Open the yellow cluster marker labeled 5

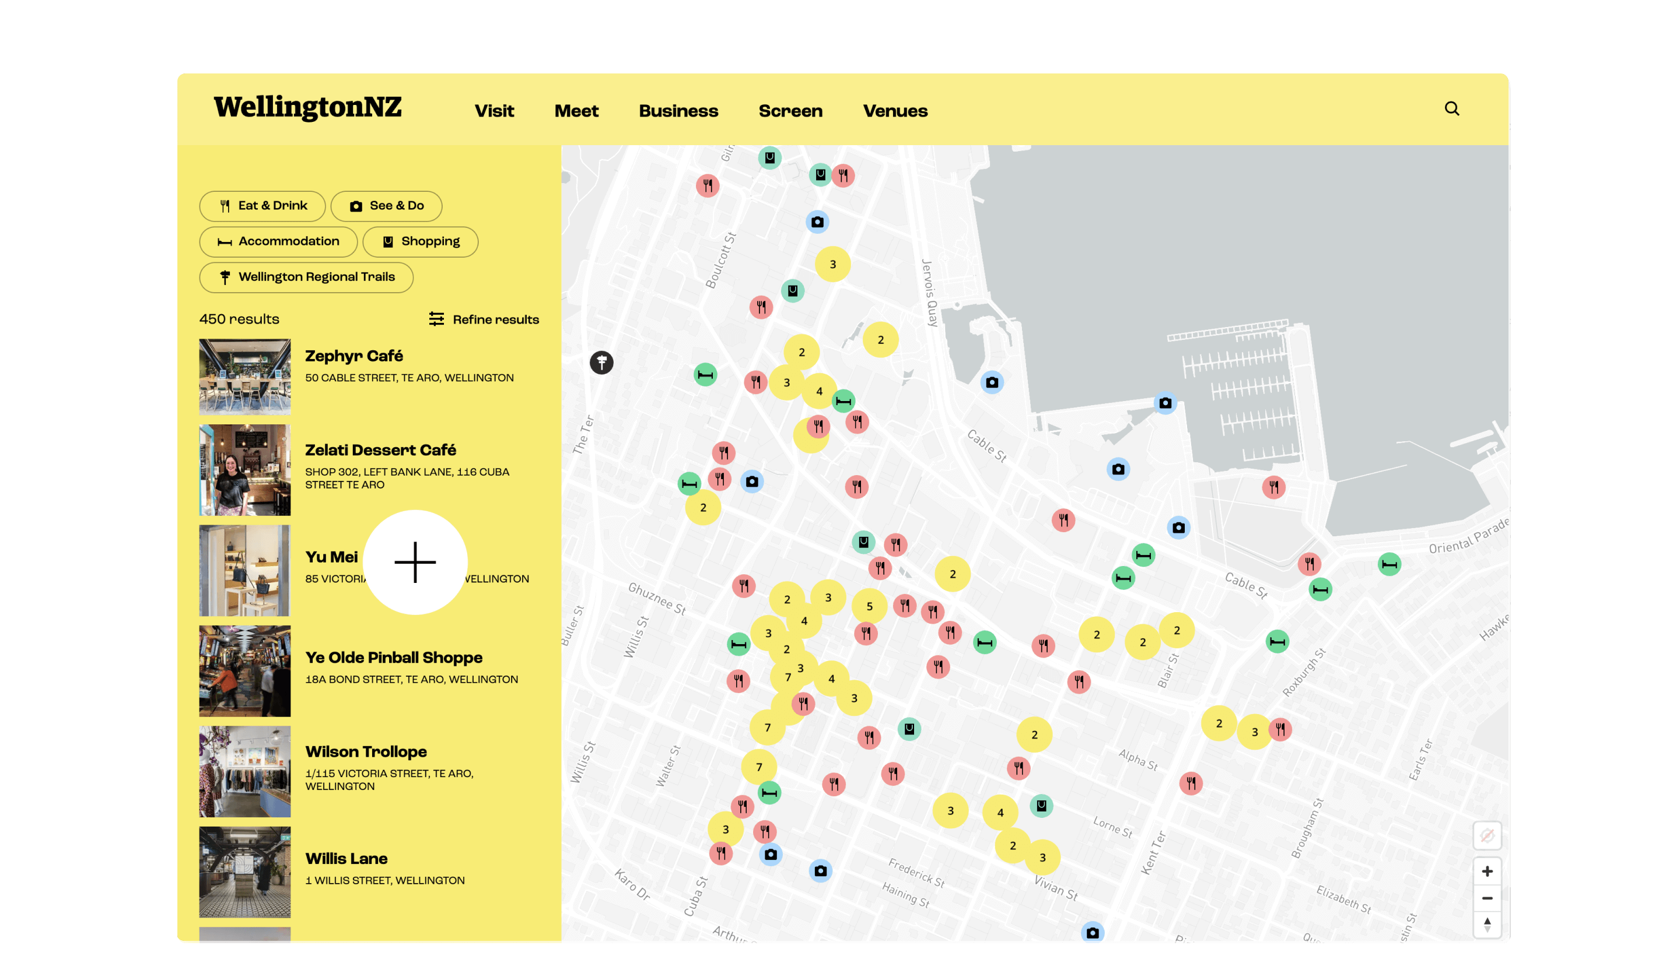869,606
